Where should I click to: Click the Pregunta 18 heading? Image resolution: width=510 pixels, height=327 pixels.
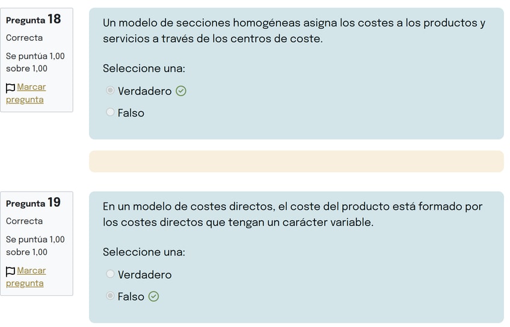33,19
